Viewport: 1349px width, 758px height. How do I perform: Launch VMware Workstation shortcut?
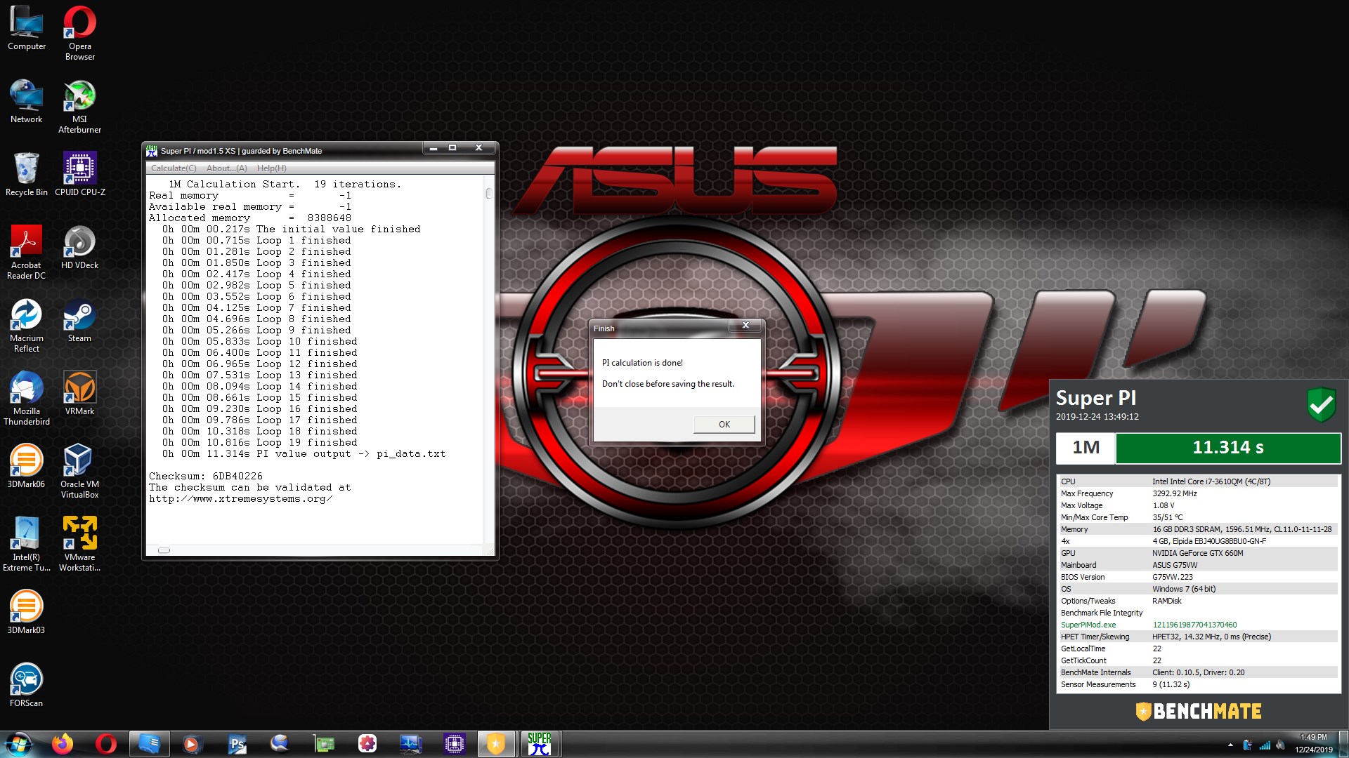pos(80,544)
